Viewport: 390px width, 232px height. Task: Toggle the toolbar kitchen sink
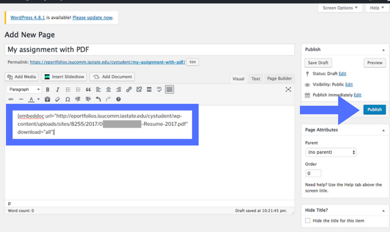169,89
